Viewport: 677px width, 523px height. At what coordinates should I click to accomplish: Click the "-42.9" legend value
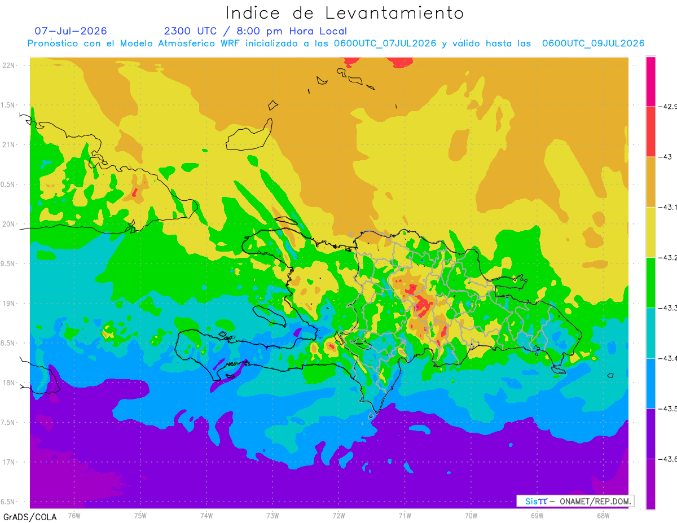(x=669, y=106)
